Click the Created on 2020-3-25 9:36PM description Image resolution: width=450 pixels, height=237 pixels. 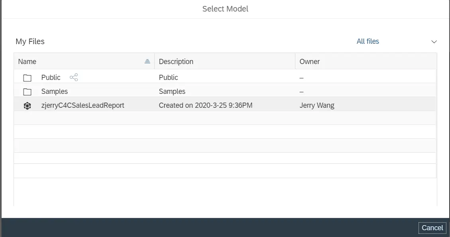click(206, 105)
